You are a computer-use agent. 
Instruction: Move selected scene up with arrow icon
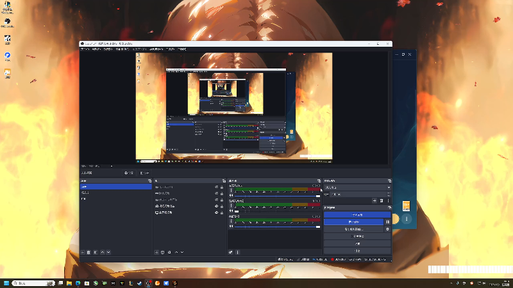(x=103, y=252)
